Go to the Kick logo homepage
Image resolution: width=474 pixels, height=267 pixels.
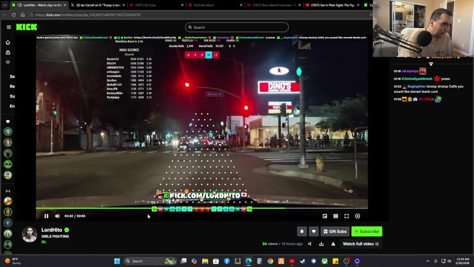pyautogui.click(x=27, y=27)
